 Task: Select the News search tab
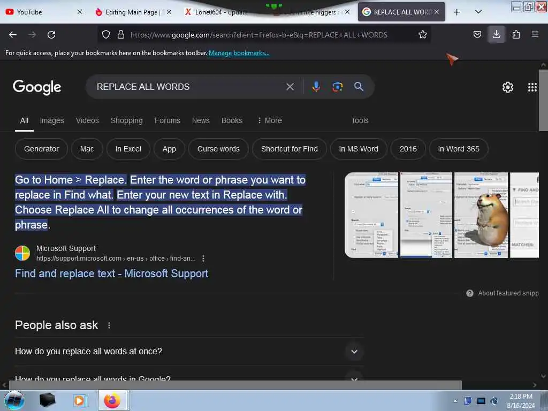(x=201, y=120)
